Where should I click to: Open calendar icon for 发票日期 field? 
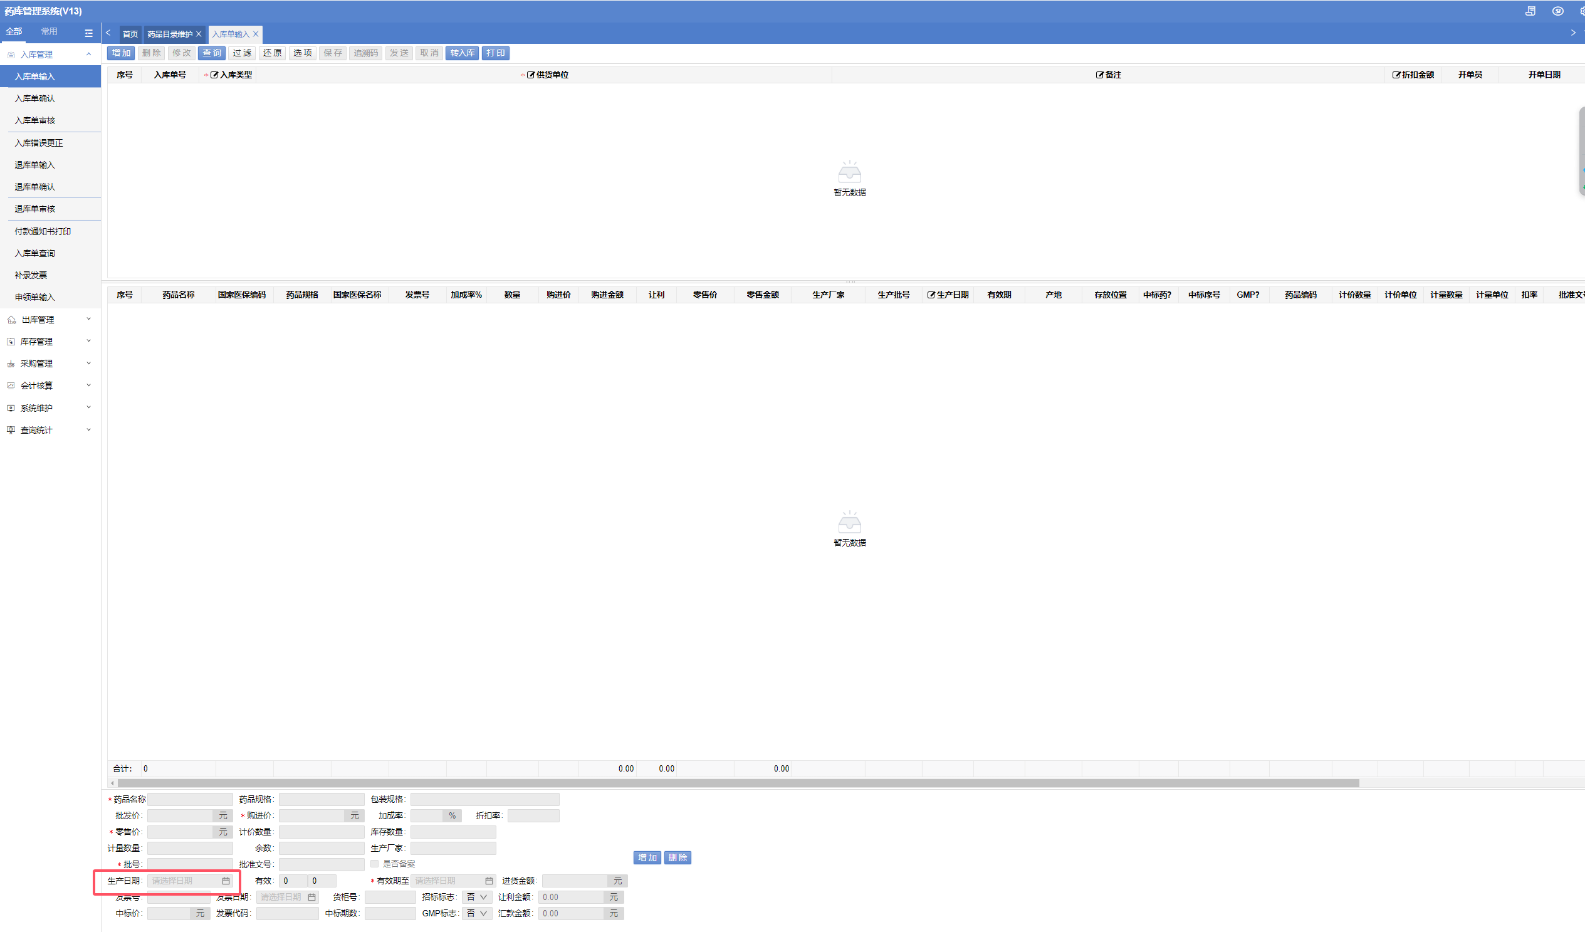coord(311,897)
